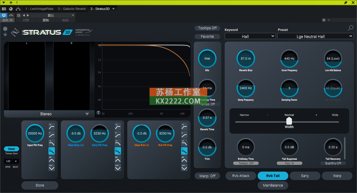Toggle Host tempo sync button

12,149
